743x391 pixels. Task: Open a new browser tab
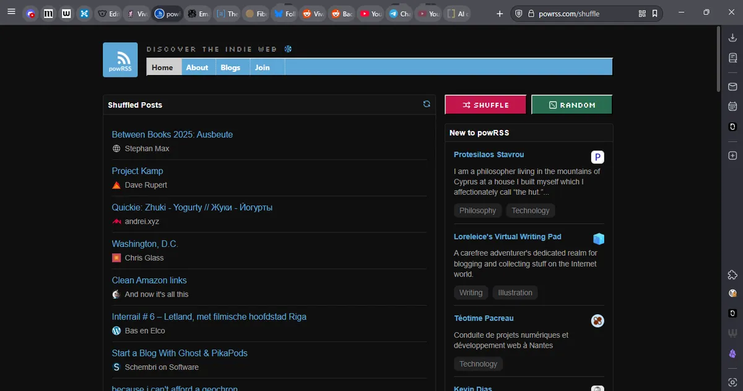coord(500,14)
